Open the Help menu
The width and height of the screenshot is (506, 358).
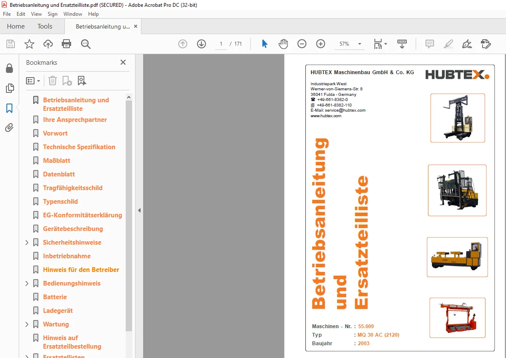point(93,14)
